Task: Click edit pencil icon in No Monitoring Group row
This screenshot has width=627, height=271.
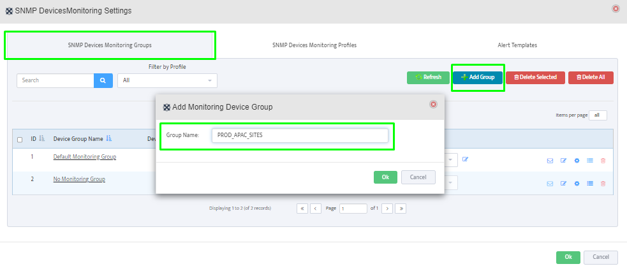Action: (x=563, y=184)
